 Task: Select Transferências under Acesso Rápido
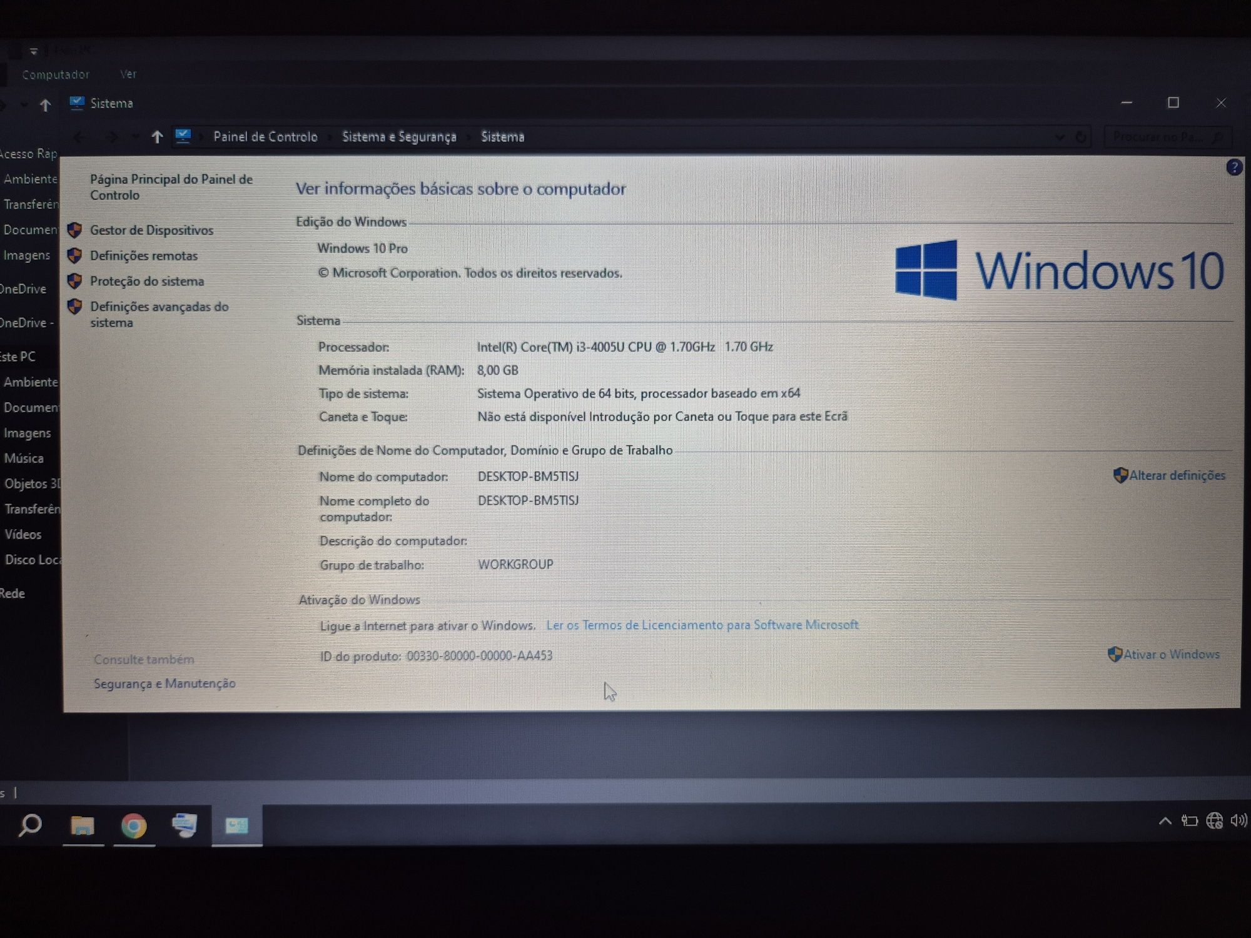31,204
